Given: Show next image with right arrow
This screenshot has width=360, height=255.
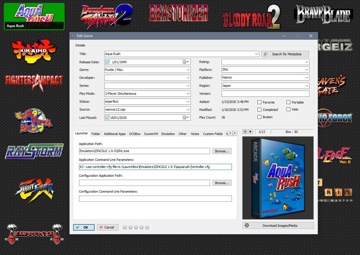Looking at the screenshot, I should click(250, 132).
